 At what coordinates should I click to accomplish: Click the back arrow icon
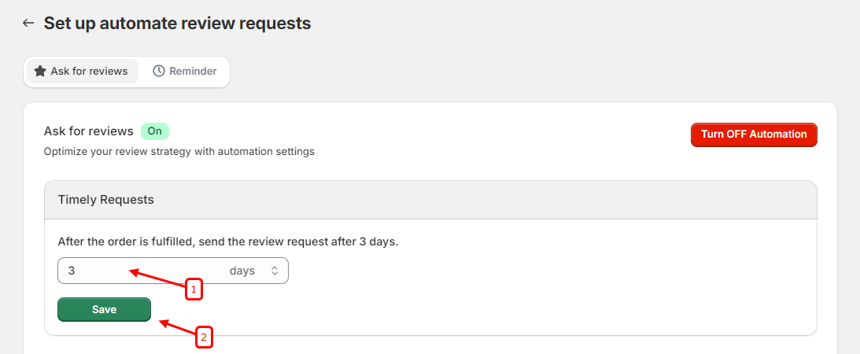click(x=28, y=24)
